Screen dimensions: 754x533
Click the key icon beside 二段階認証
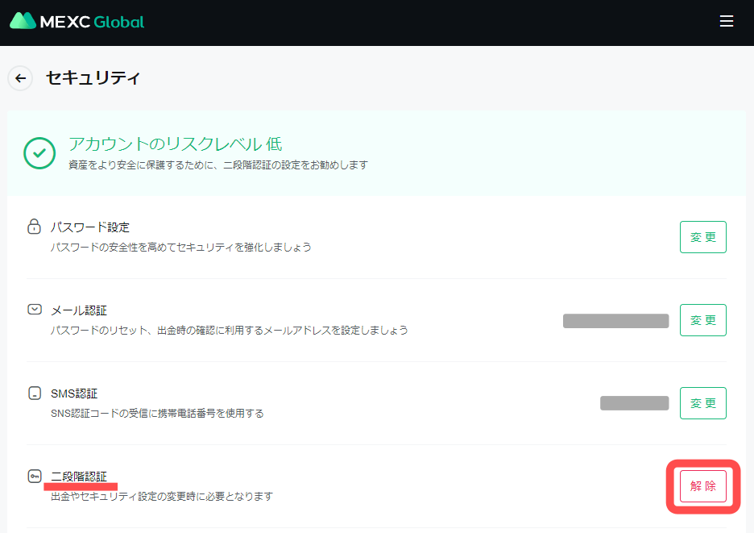pos(35,477)
